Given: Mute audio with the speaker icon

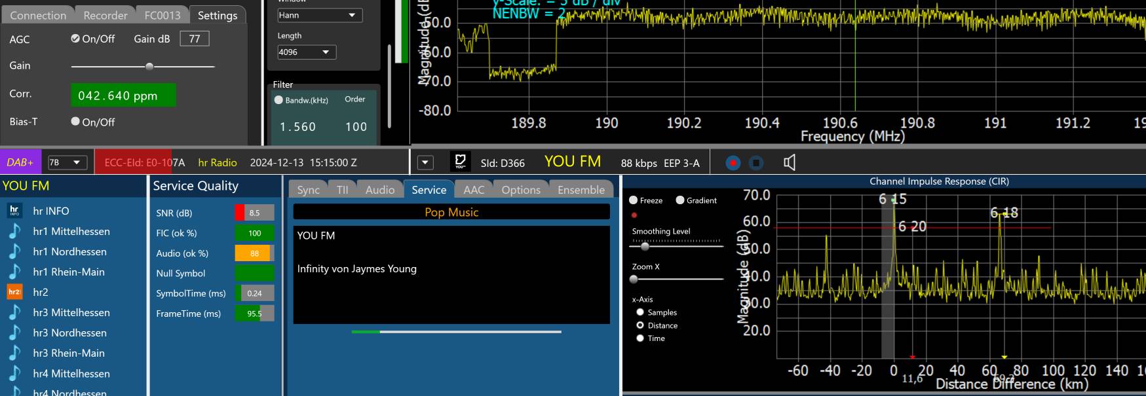Looking at the screenshot, I should (790, 163).
